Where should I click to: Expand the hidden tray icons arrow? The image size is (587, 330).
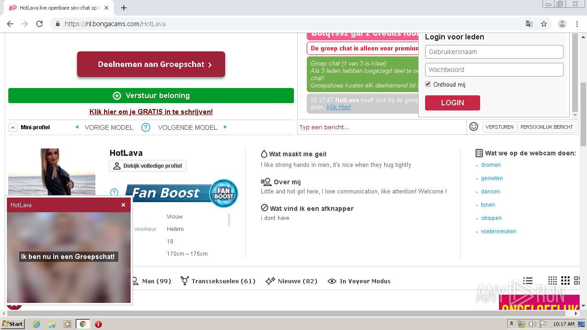[510, 324]
